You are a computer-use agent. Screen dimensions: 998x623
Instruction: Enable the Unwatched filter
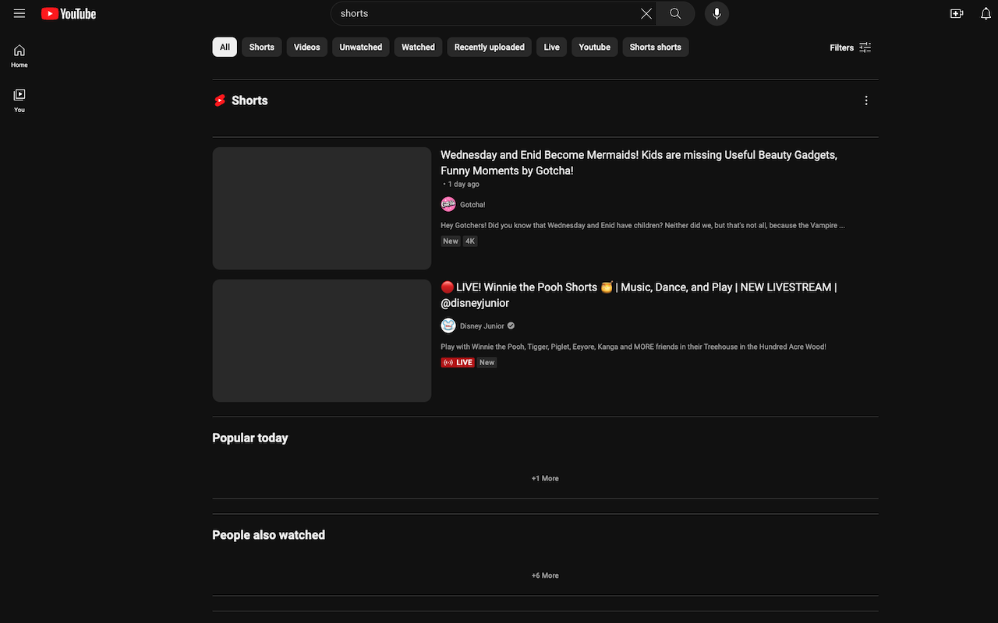click(x=360, y=47)
